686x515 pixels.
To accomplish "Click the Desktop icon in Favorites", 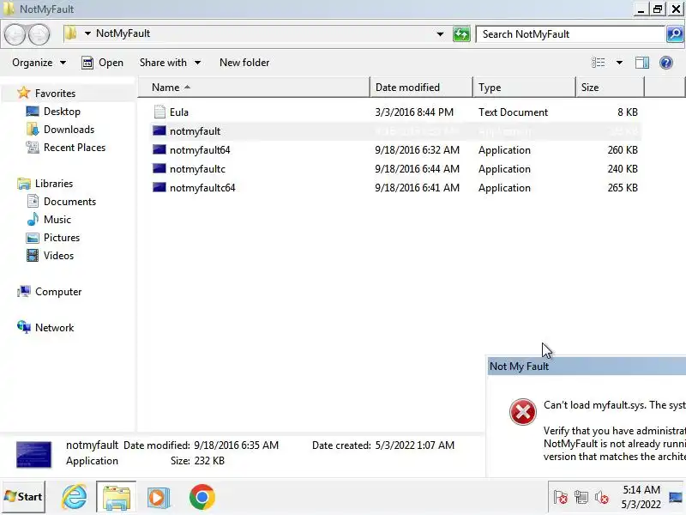I will [x=33, y=112].
